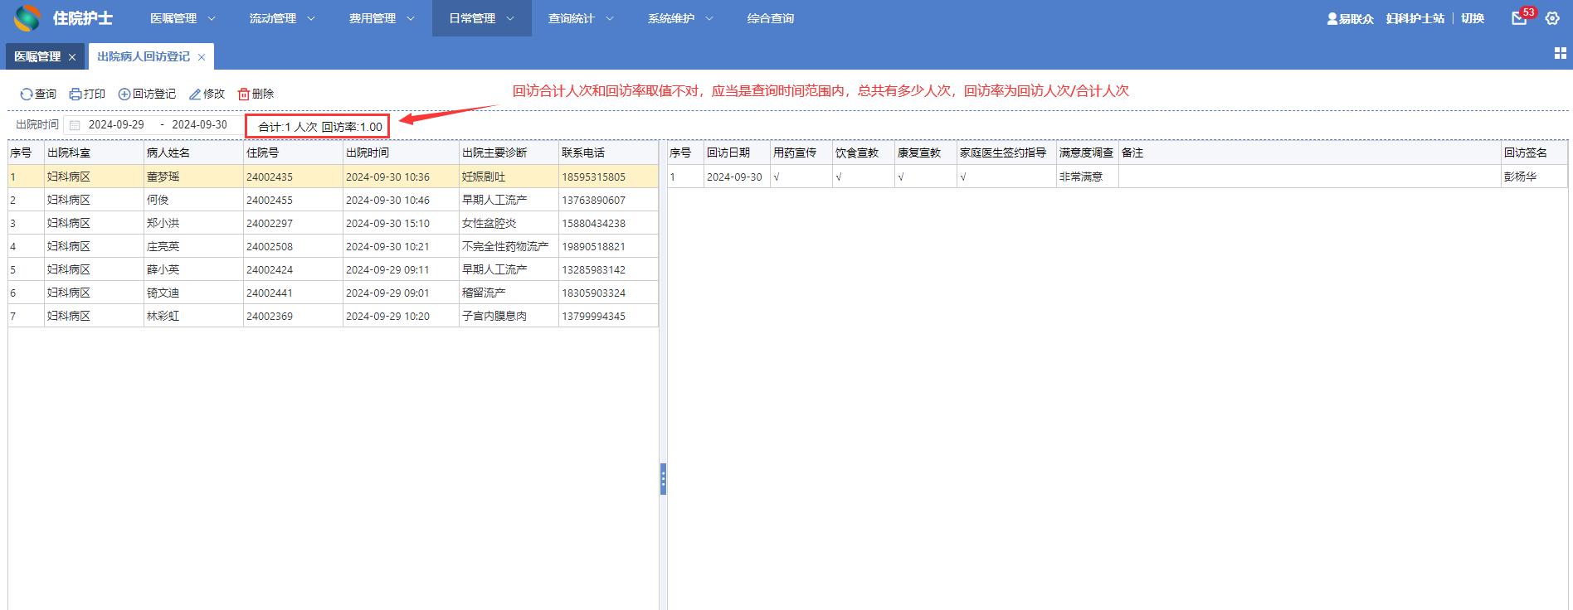Click the 家庭医生签约指导 column header
1573x610 pixels.
click(x=1006, y=153)
